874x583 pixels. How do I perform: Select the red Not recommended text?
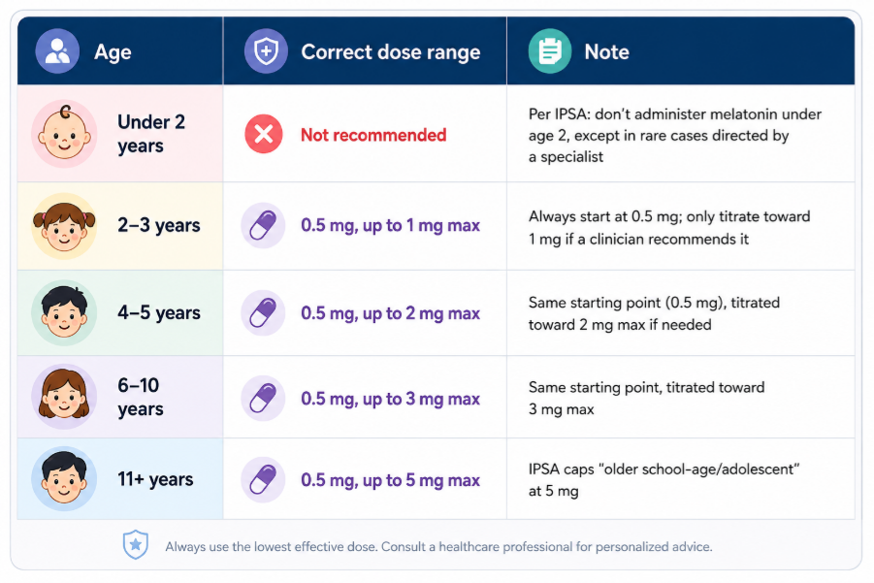(x=373, y=135)
